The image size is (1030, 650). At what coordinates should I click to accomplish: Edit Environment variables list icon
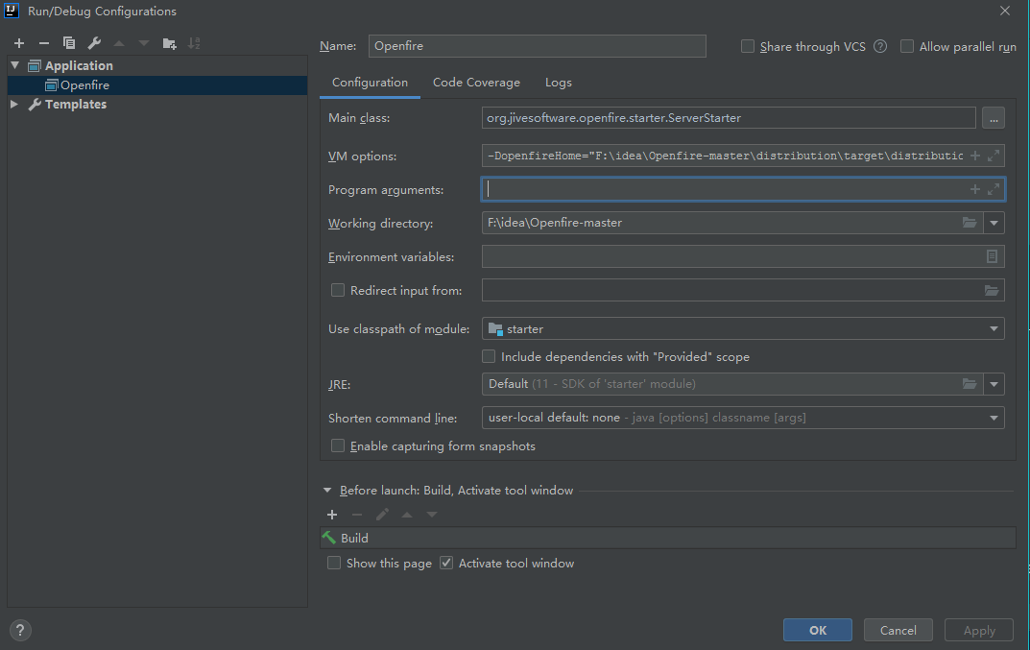point(992,256)
